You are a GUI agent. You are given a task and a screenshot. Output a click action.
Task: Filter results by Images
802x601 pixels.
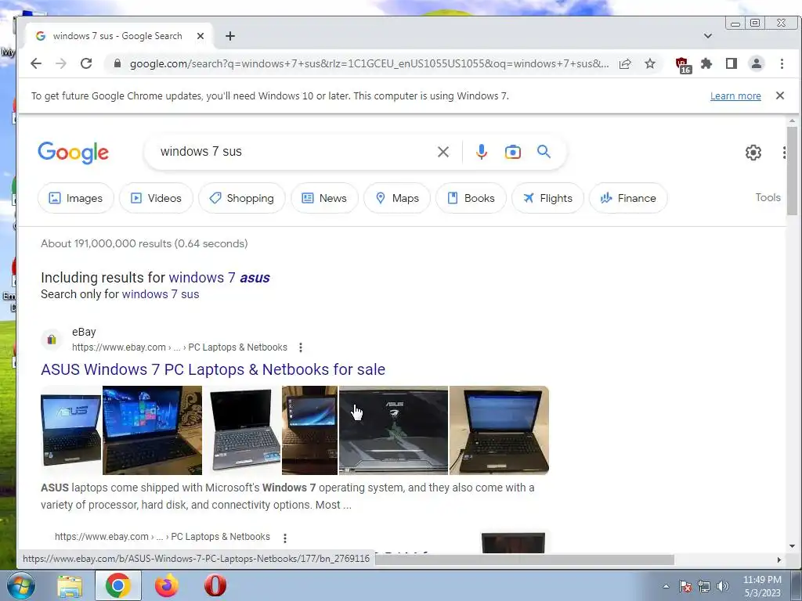point(76,198)
